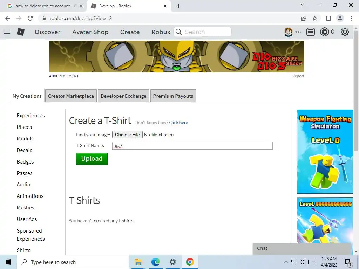Open the settings gear in Roblox header
This screenshot has width=359, height=269.
[345, 32]
